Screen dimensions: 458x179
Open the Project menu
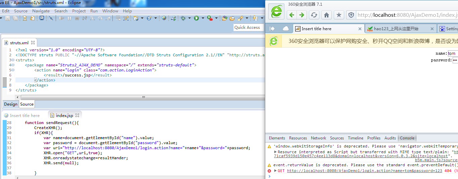(79, 11)
